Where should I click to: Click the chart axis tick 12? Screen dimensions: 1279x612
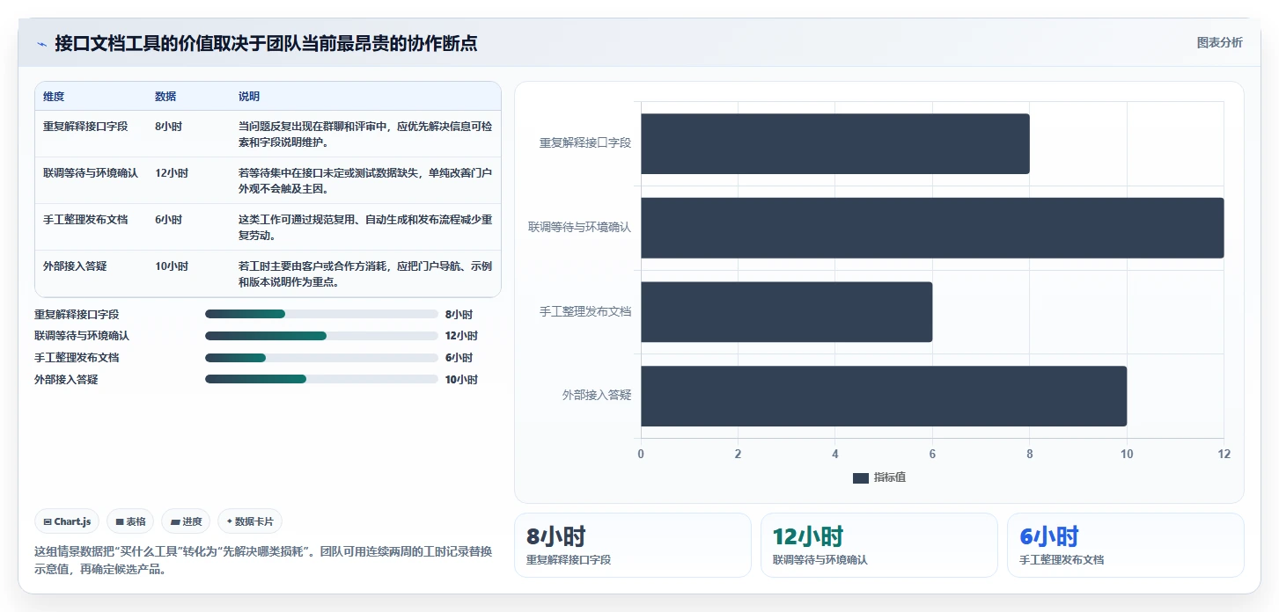tap(1224, 454)
